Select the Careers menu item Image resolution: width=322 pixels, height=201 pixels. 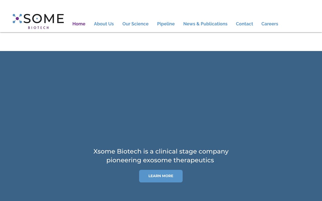[270, 24]
